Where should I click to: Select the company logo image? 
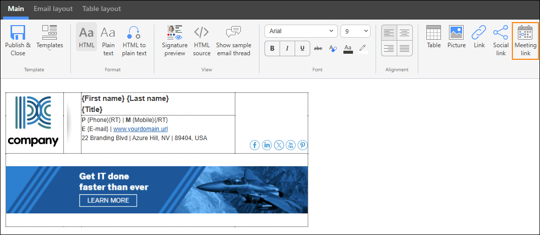33,122
